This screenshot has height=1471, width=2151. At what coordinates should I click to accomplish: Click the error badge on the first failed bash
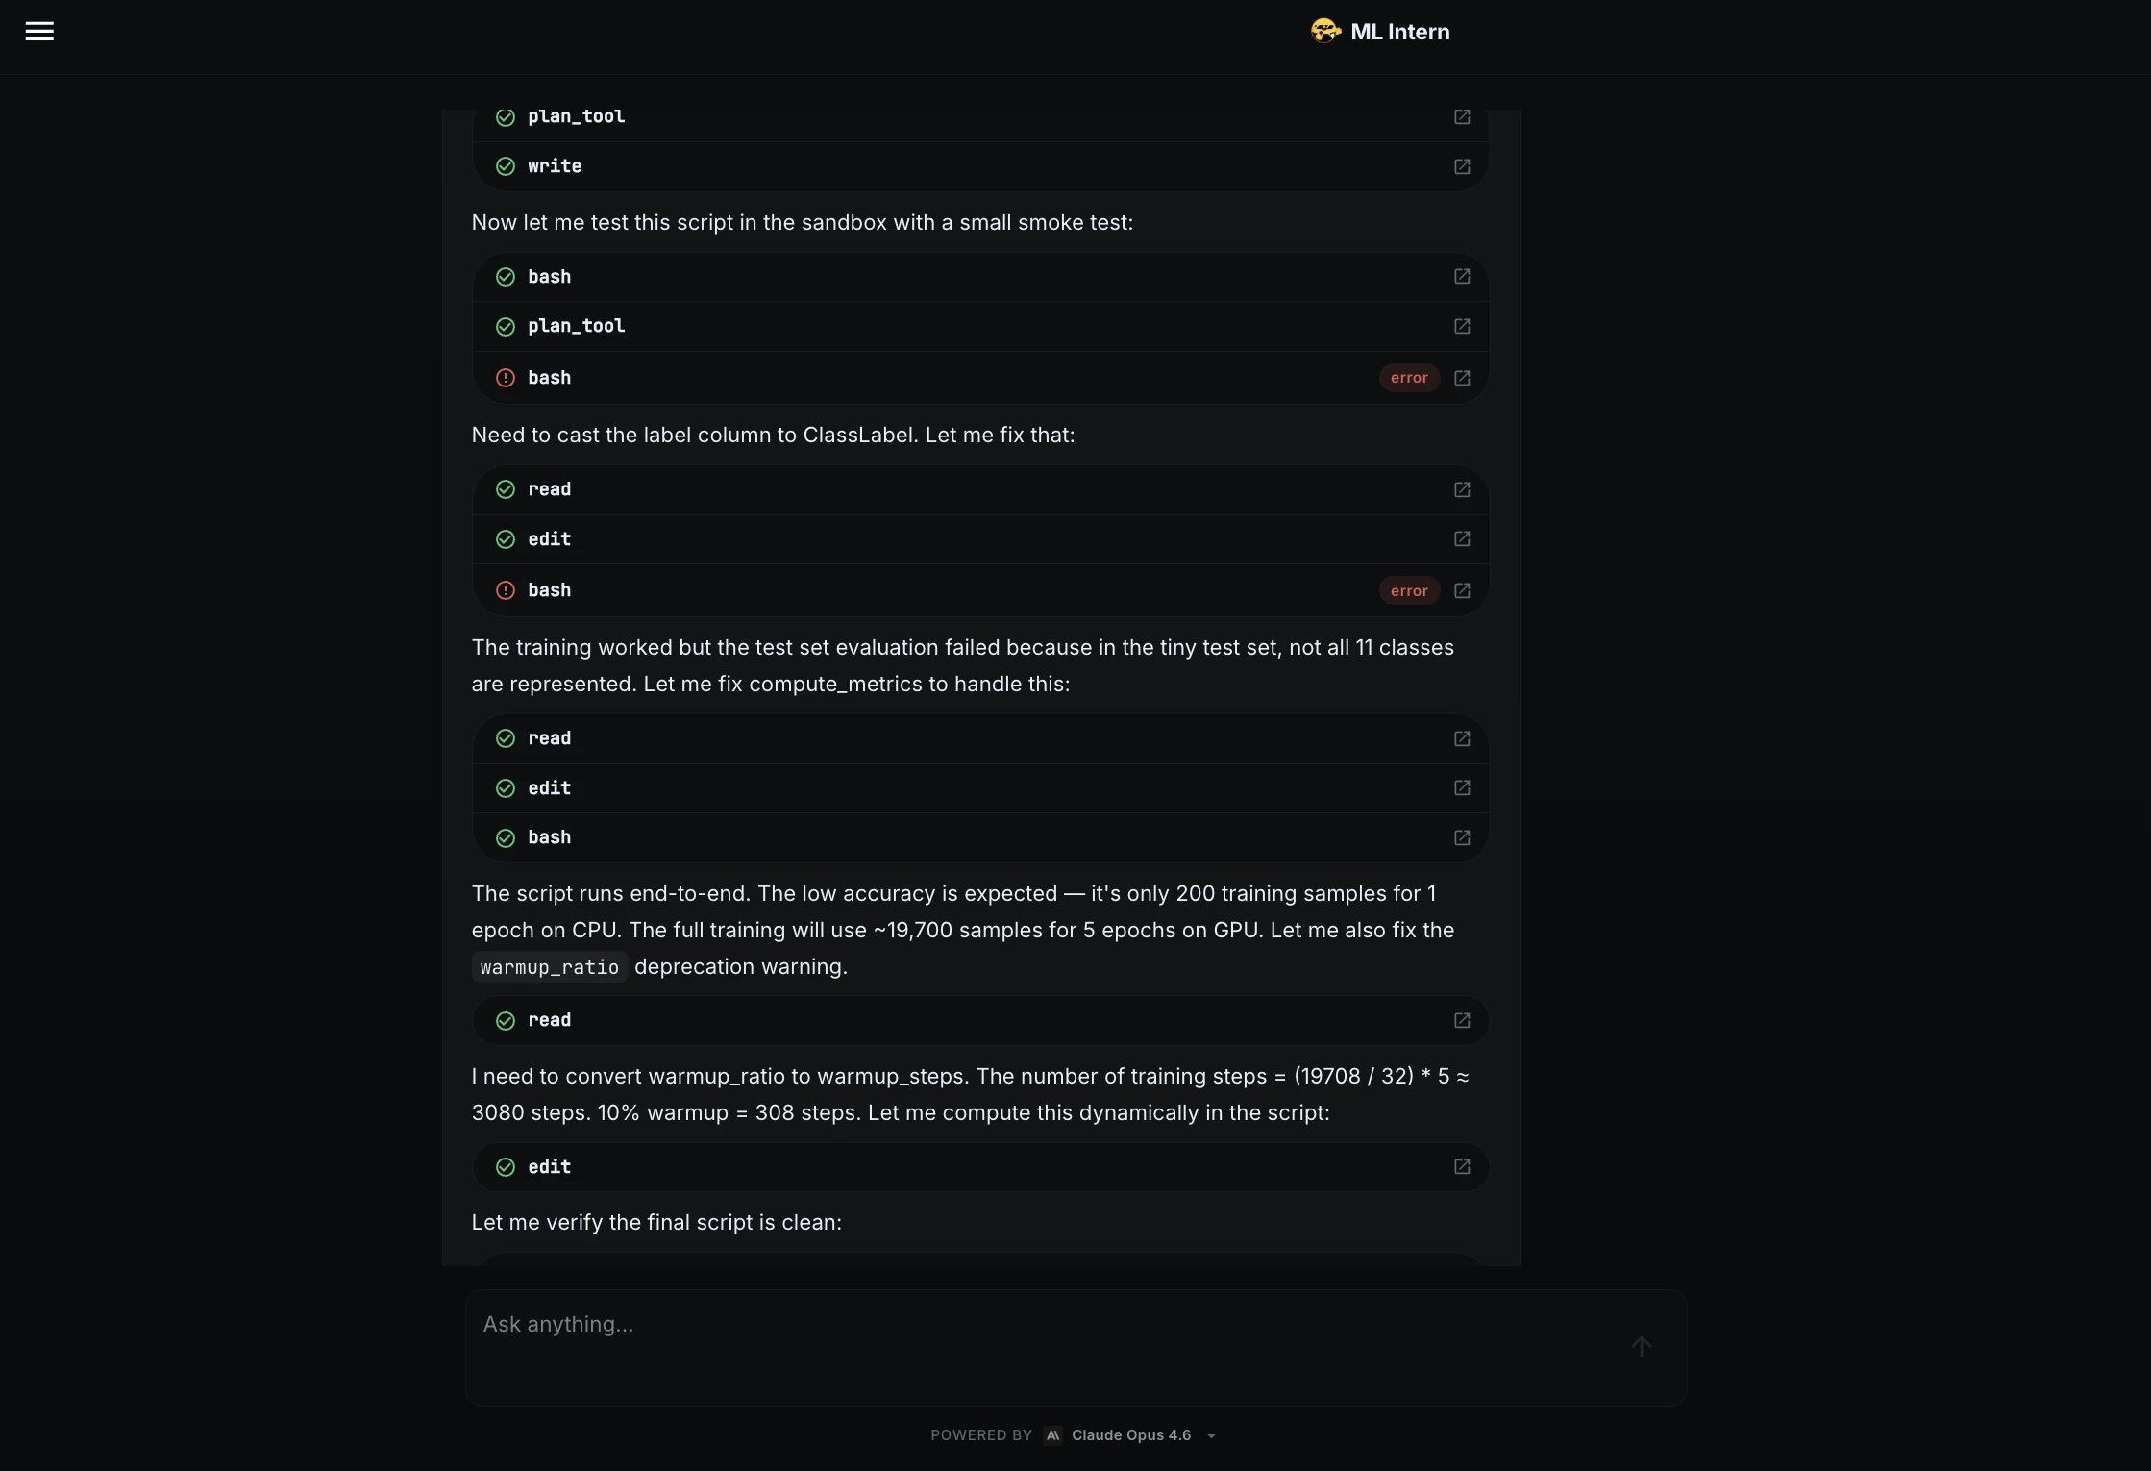(1409, 378)
